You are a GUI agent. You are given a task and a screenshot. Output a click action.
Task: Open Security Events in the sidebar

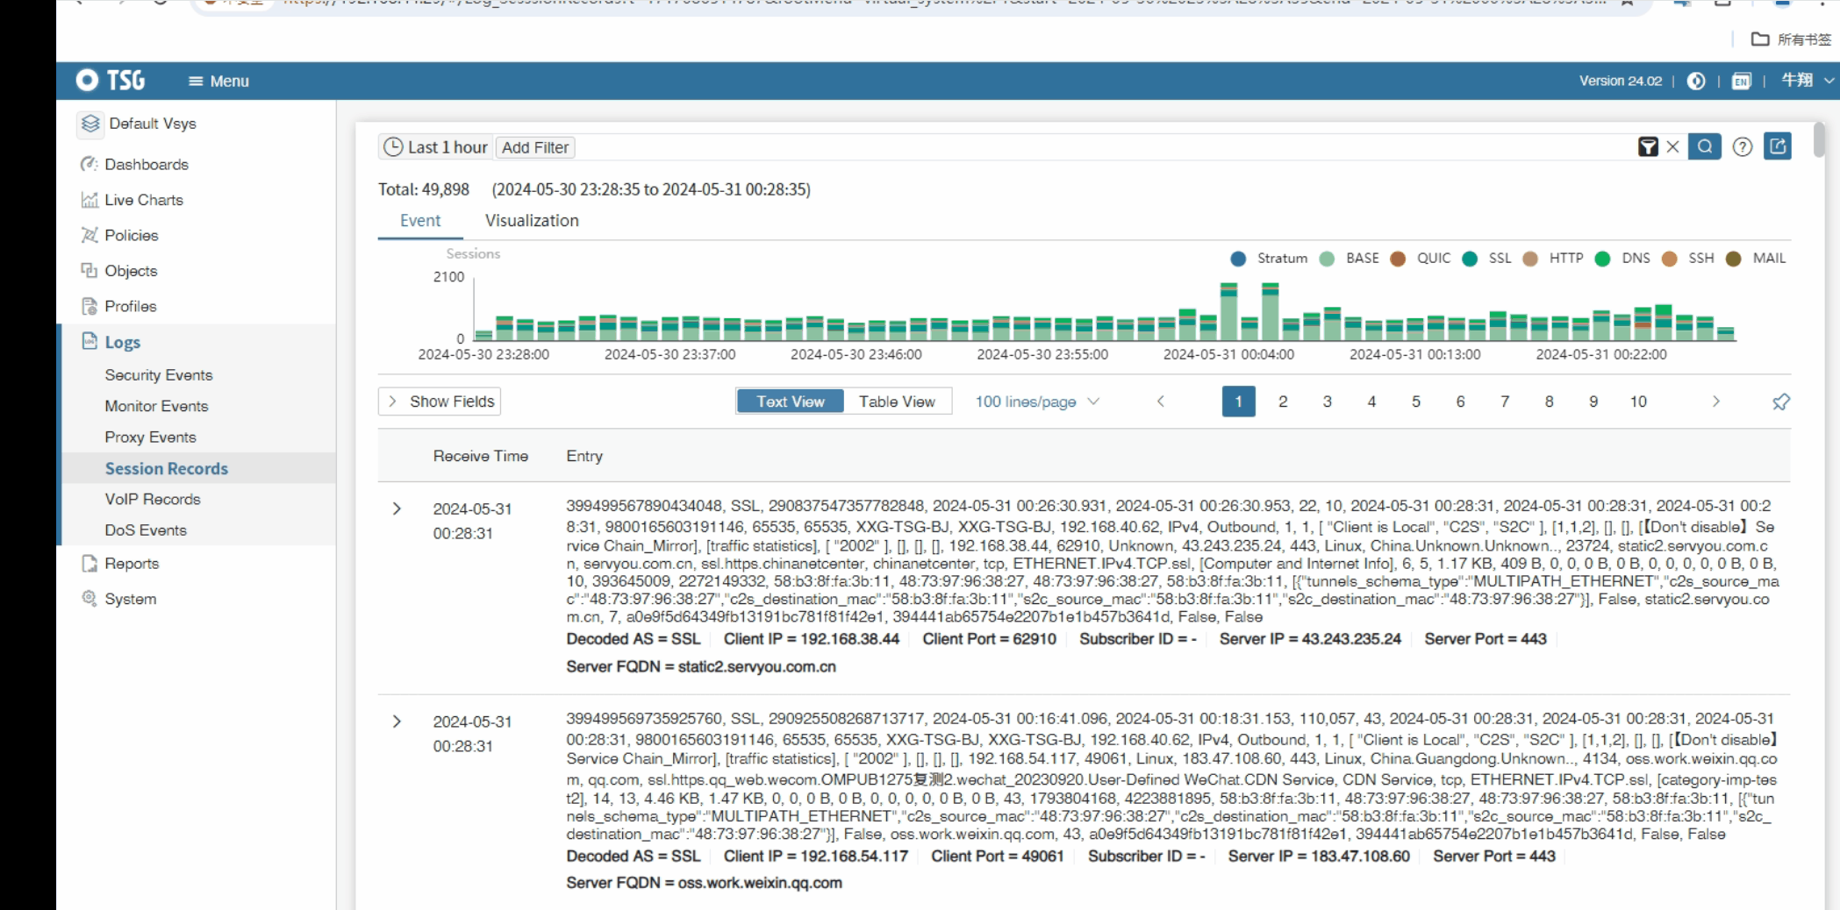(x=159, y=375)
